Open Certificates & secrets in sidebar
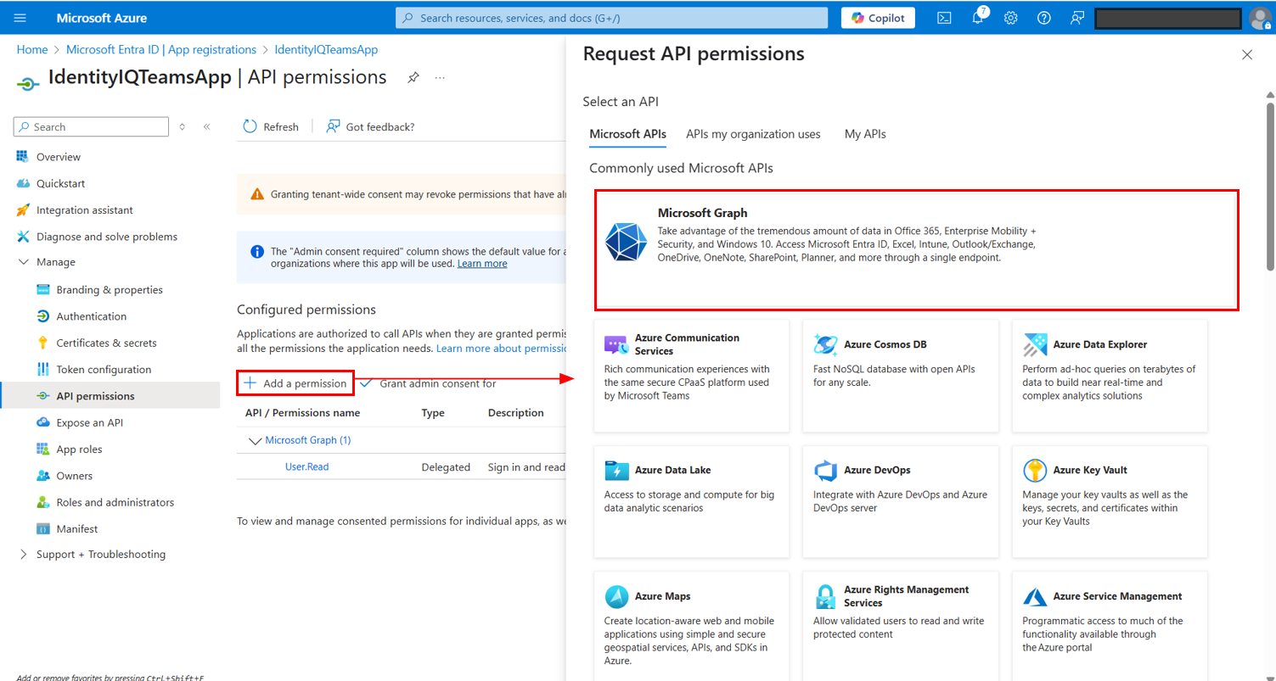1276x681 pixels. point(106,343)
